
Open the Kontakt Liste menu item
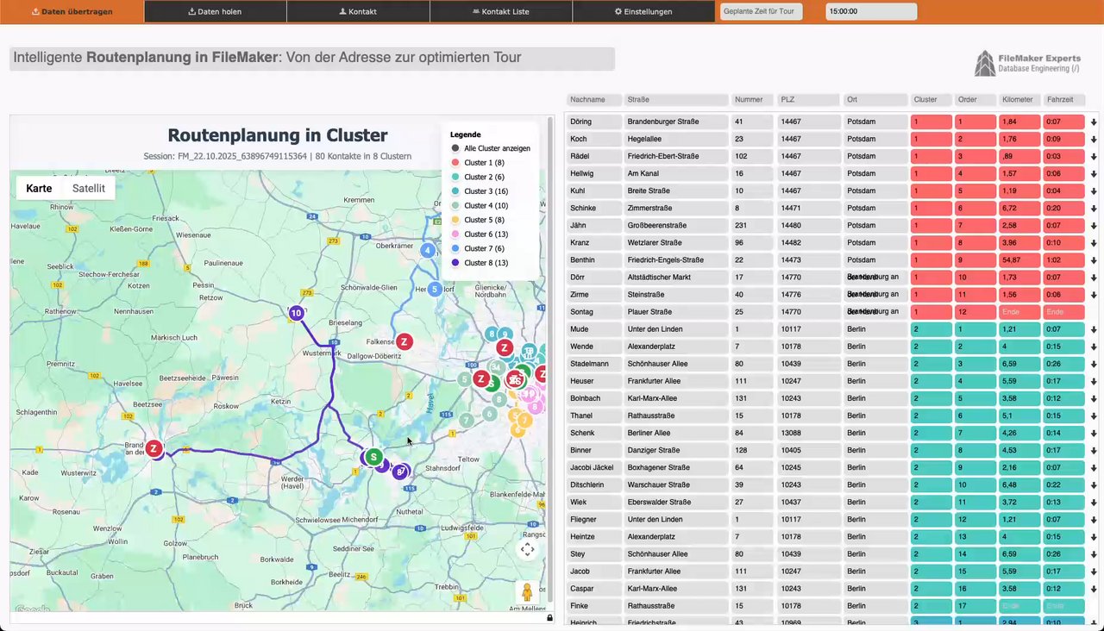[500, 12]
